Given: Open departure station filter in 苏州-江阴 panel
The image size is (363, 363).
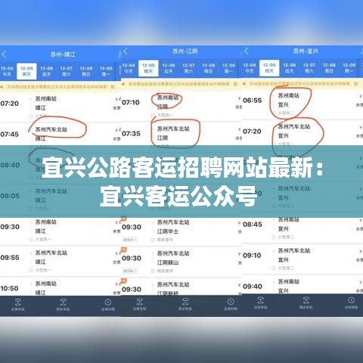Looking at the screenshot, I should 139,304.
